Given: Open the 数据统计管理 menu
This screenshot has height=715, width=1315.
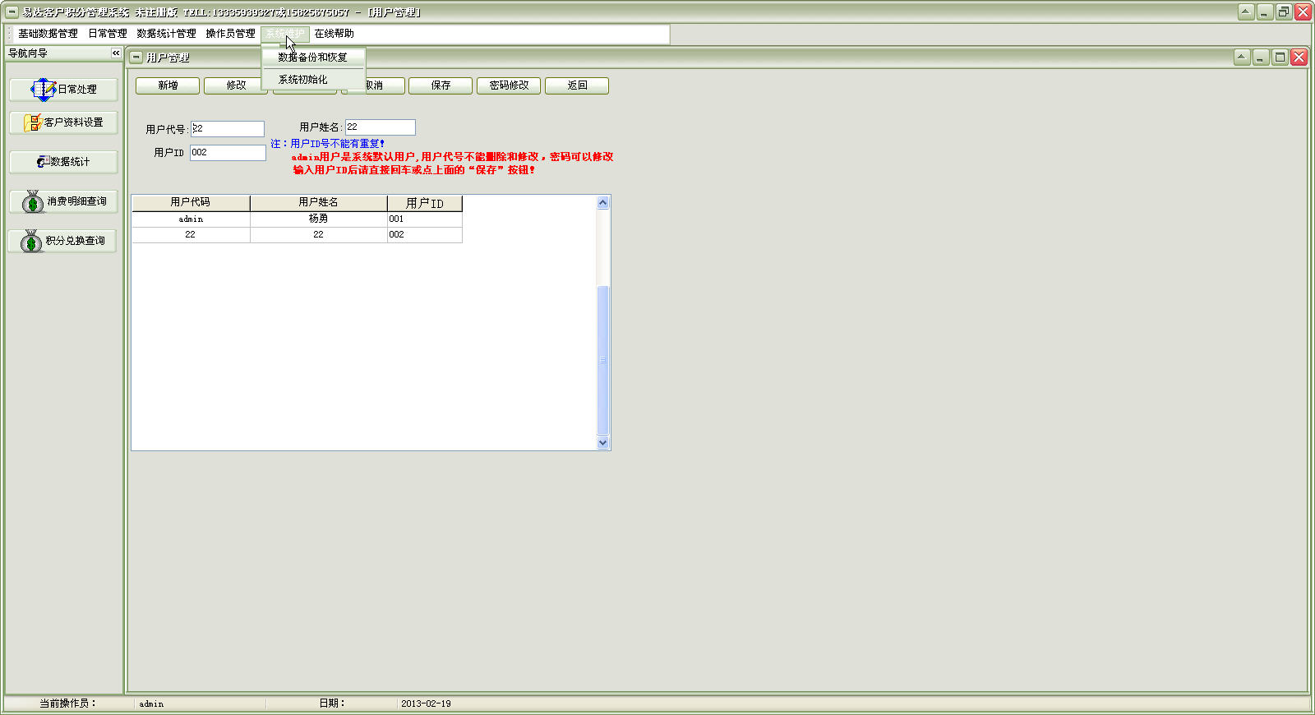Looking at the screenshot, I should (x=166, y=34).
